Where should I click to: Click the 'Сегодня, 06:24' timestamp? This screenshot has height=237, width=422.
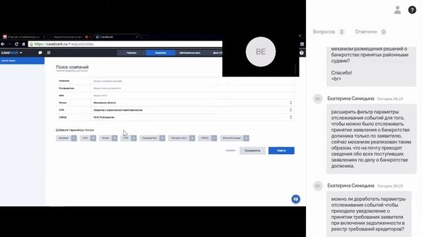[390, 99]
